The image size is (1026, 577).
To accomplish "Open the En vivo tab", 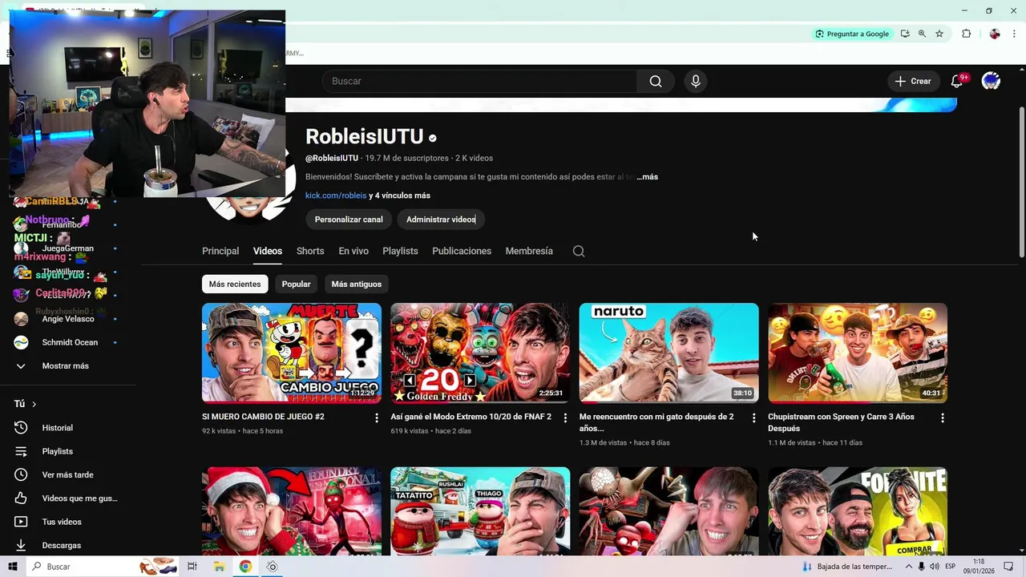I will click(353, 251).
